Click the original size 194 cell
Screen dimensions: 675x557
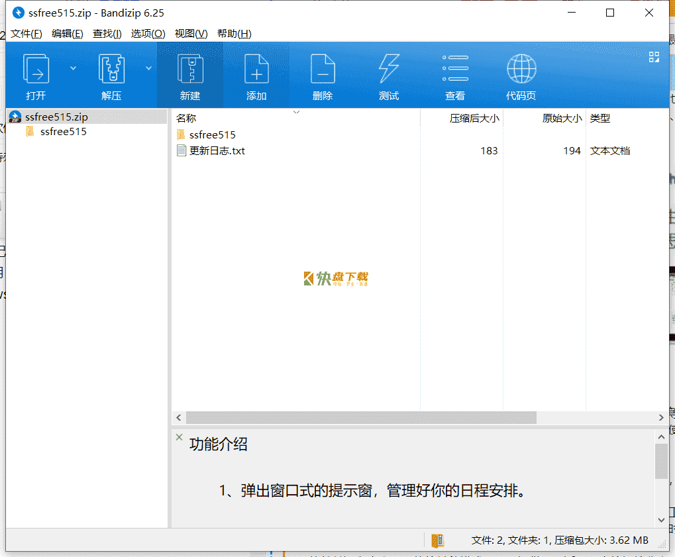(x=572, y=150)
